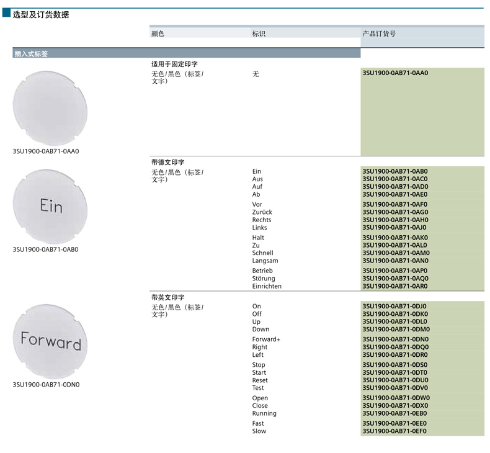Click order number 3SU1900-0AB71-0EF0

pyautogui.click(x=395, y=431)
